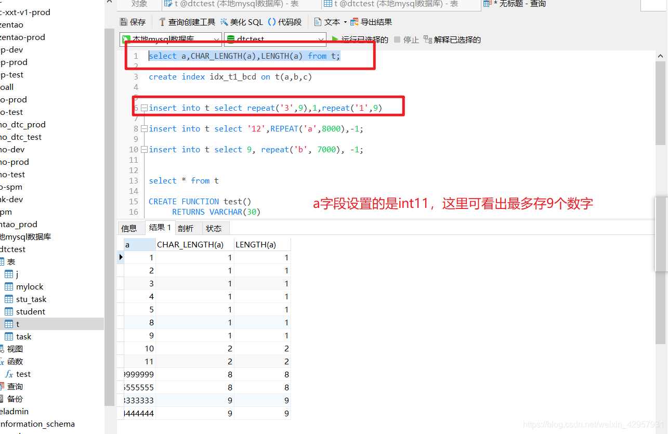
Task: Select the 视图 views node
Action: (15, 349)
